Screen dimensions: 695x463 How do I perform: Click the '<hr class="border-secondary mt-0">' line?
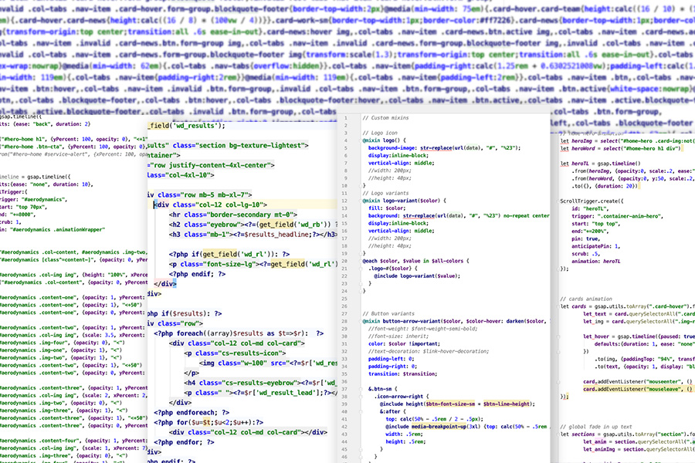pyautogui.click(x=232, y=215)
